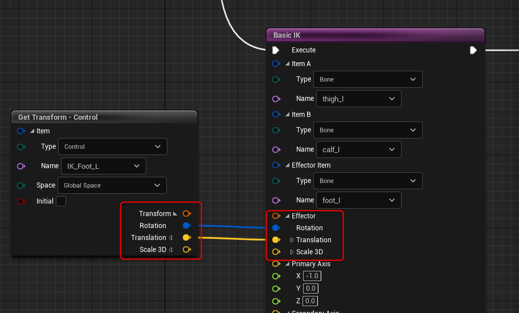Click the Primary Axis X pin
The height and width of the screenshot is (313, 519).
pyautogui.click(x=276, y=276)
